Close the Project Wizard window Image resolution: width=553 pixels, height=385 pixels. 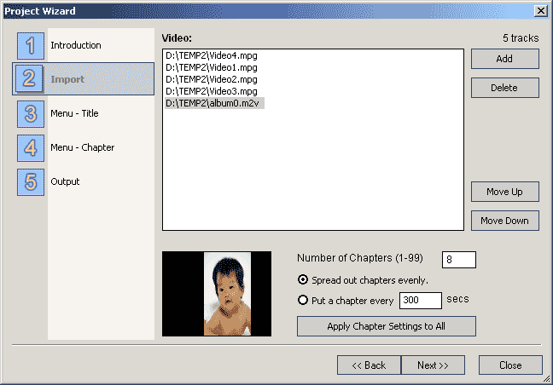coord(541,11)
